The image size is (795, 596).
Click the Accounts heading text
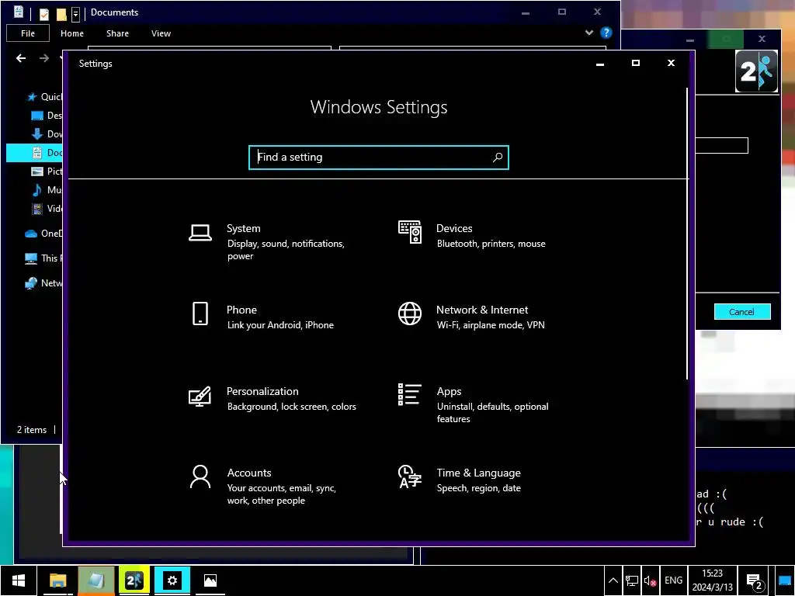pos(249,473)
